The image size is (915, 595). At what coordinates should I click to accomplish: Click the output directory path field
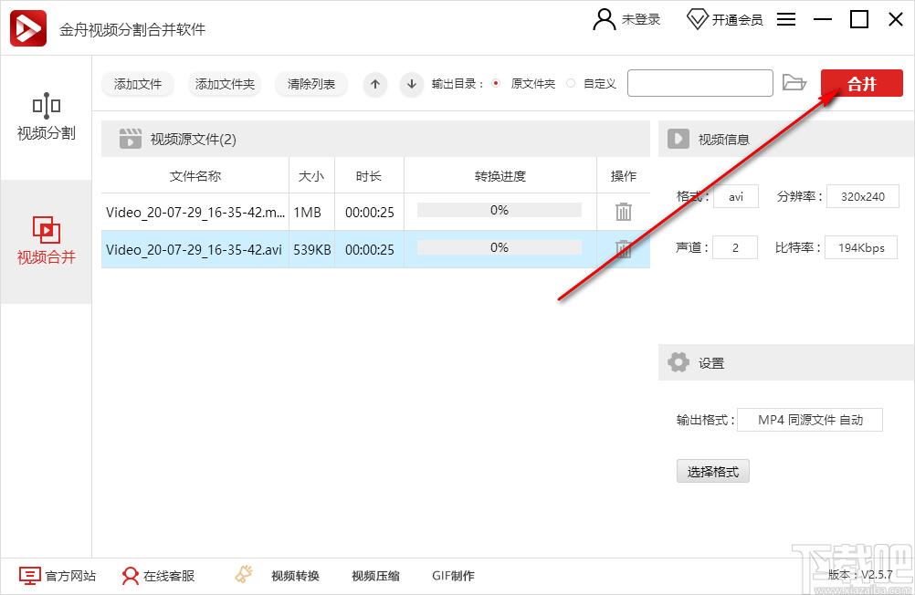click(699, 84)
